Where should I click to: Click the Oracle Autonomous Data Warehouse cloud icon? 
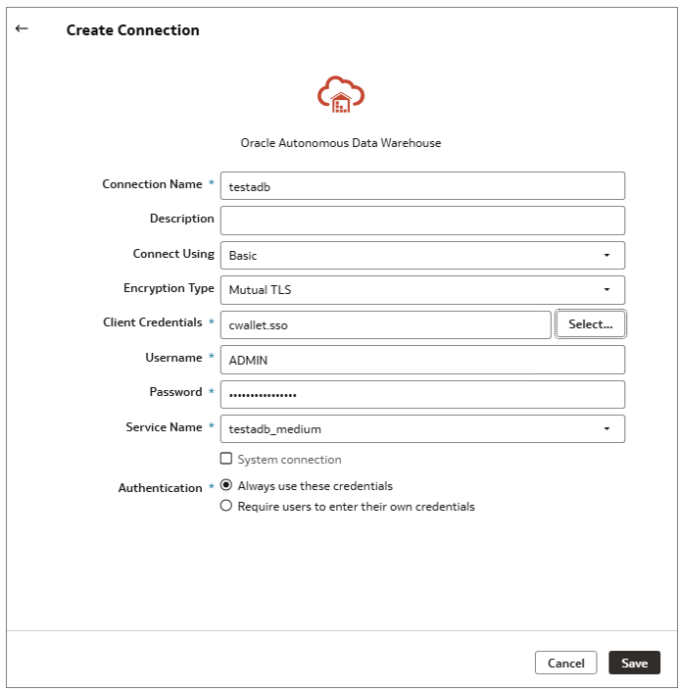tap(341, 94)
